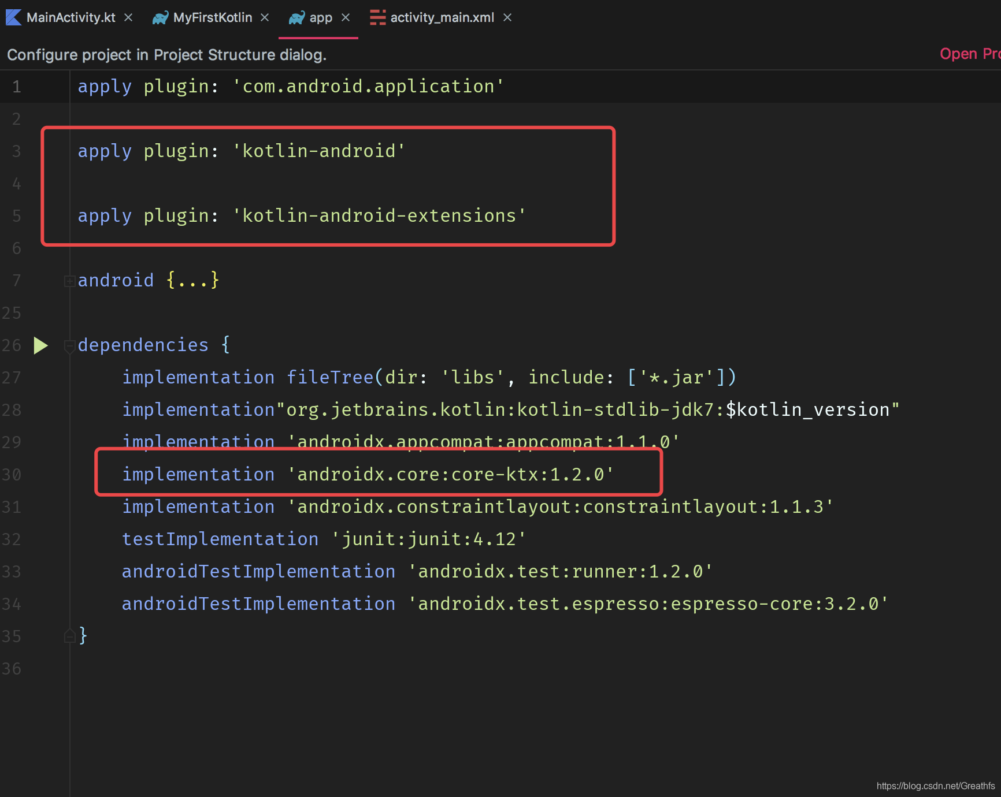
Task: Click closing brace fold marker on line 35
Action: point(69,636)
